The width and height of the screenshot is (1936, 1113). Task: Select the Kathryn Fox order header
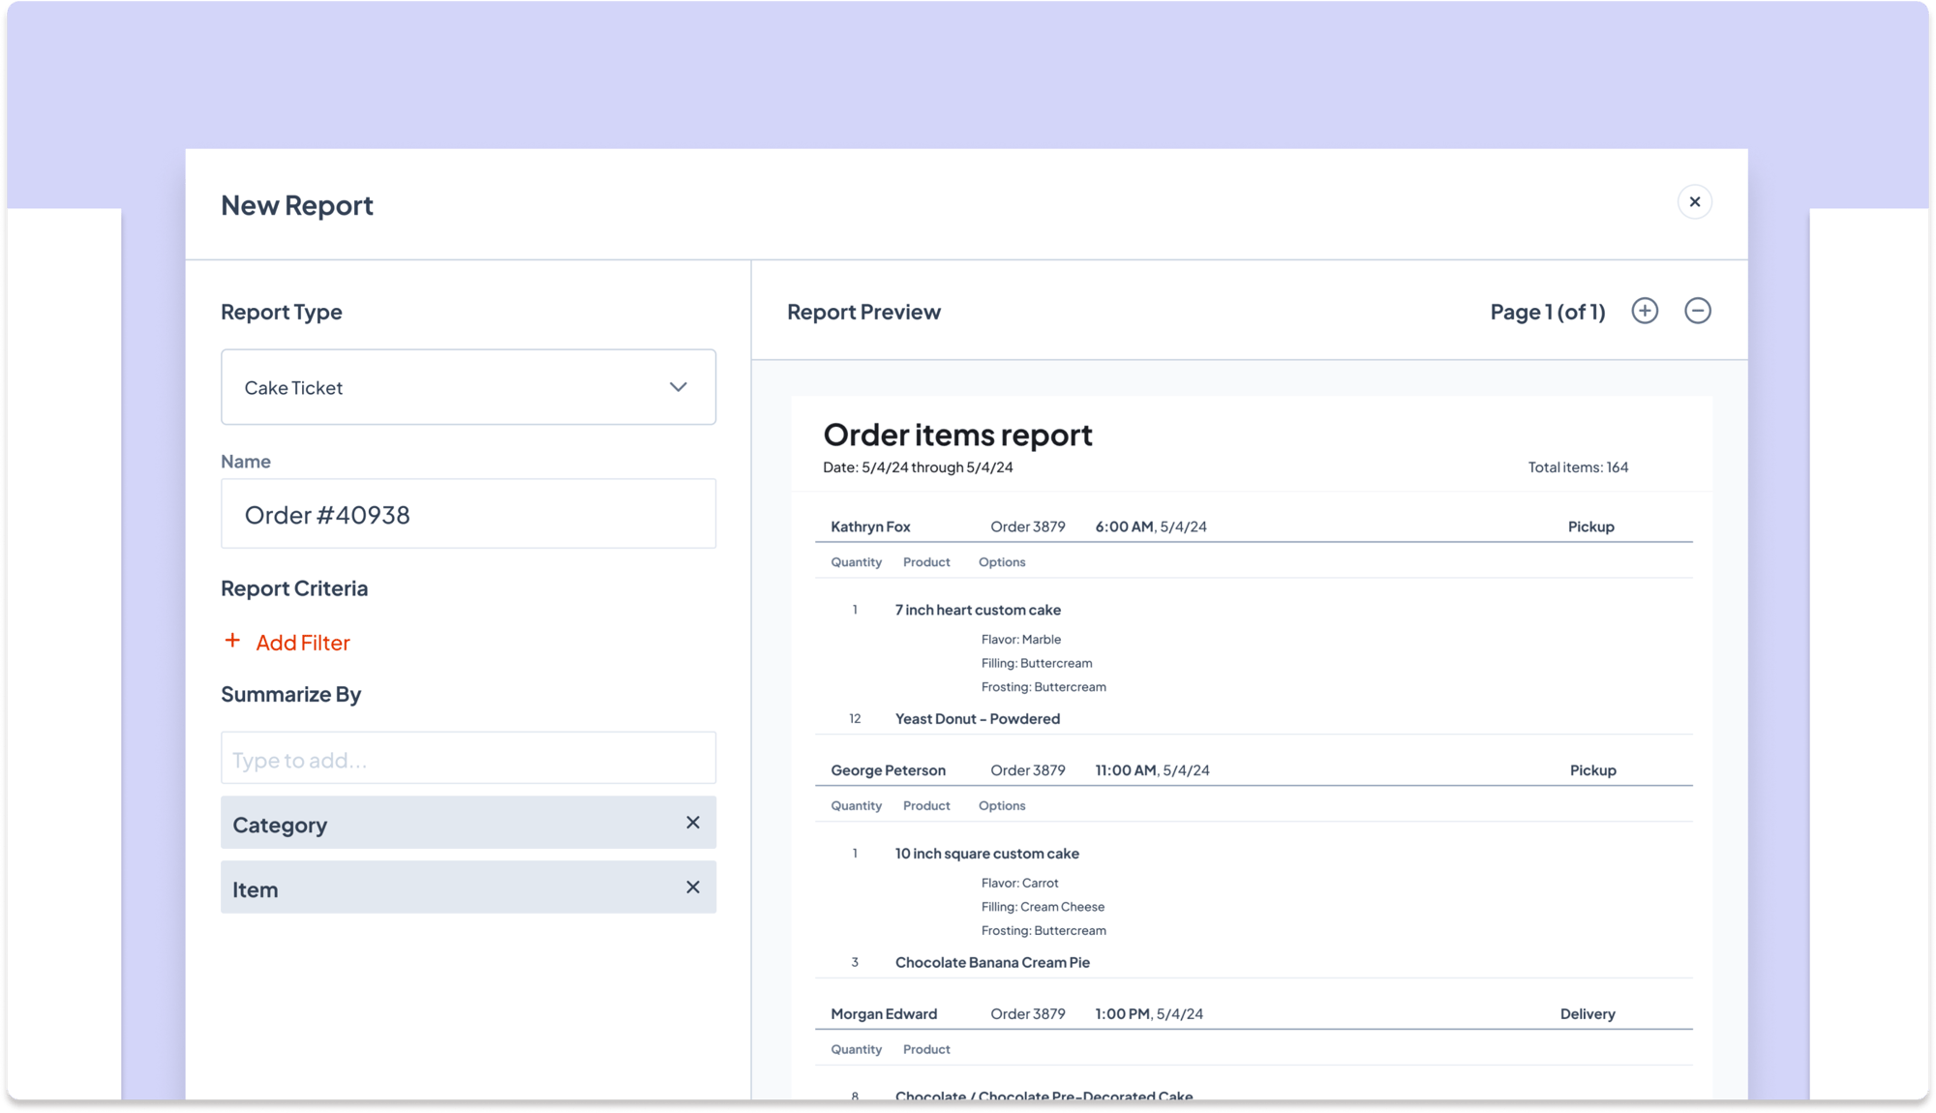point(1254,526)
